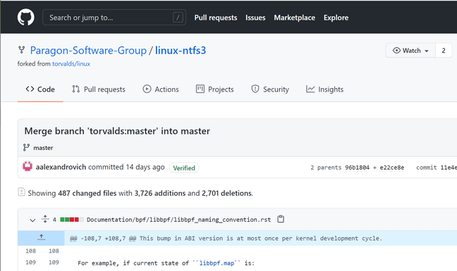Switch to the Code tab

tap(40, 89)
